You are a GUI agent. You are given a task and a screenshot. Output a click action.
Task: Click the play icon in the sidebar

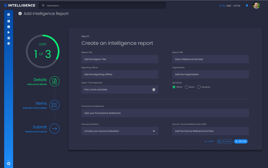click(8, 32)
